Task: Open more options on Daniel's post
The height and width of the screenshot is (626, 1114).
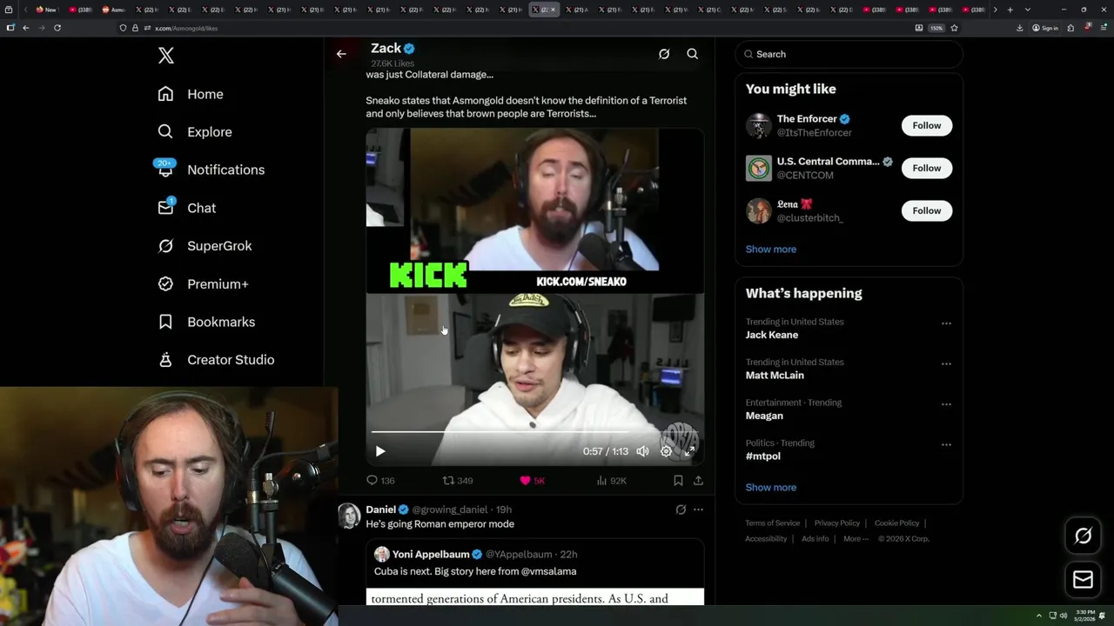Action: pos(698,509)
